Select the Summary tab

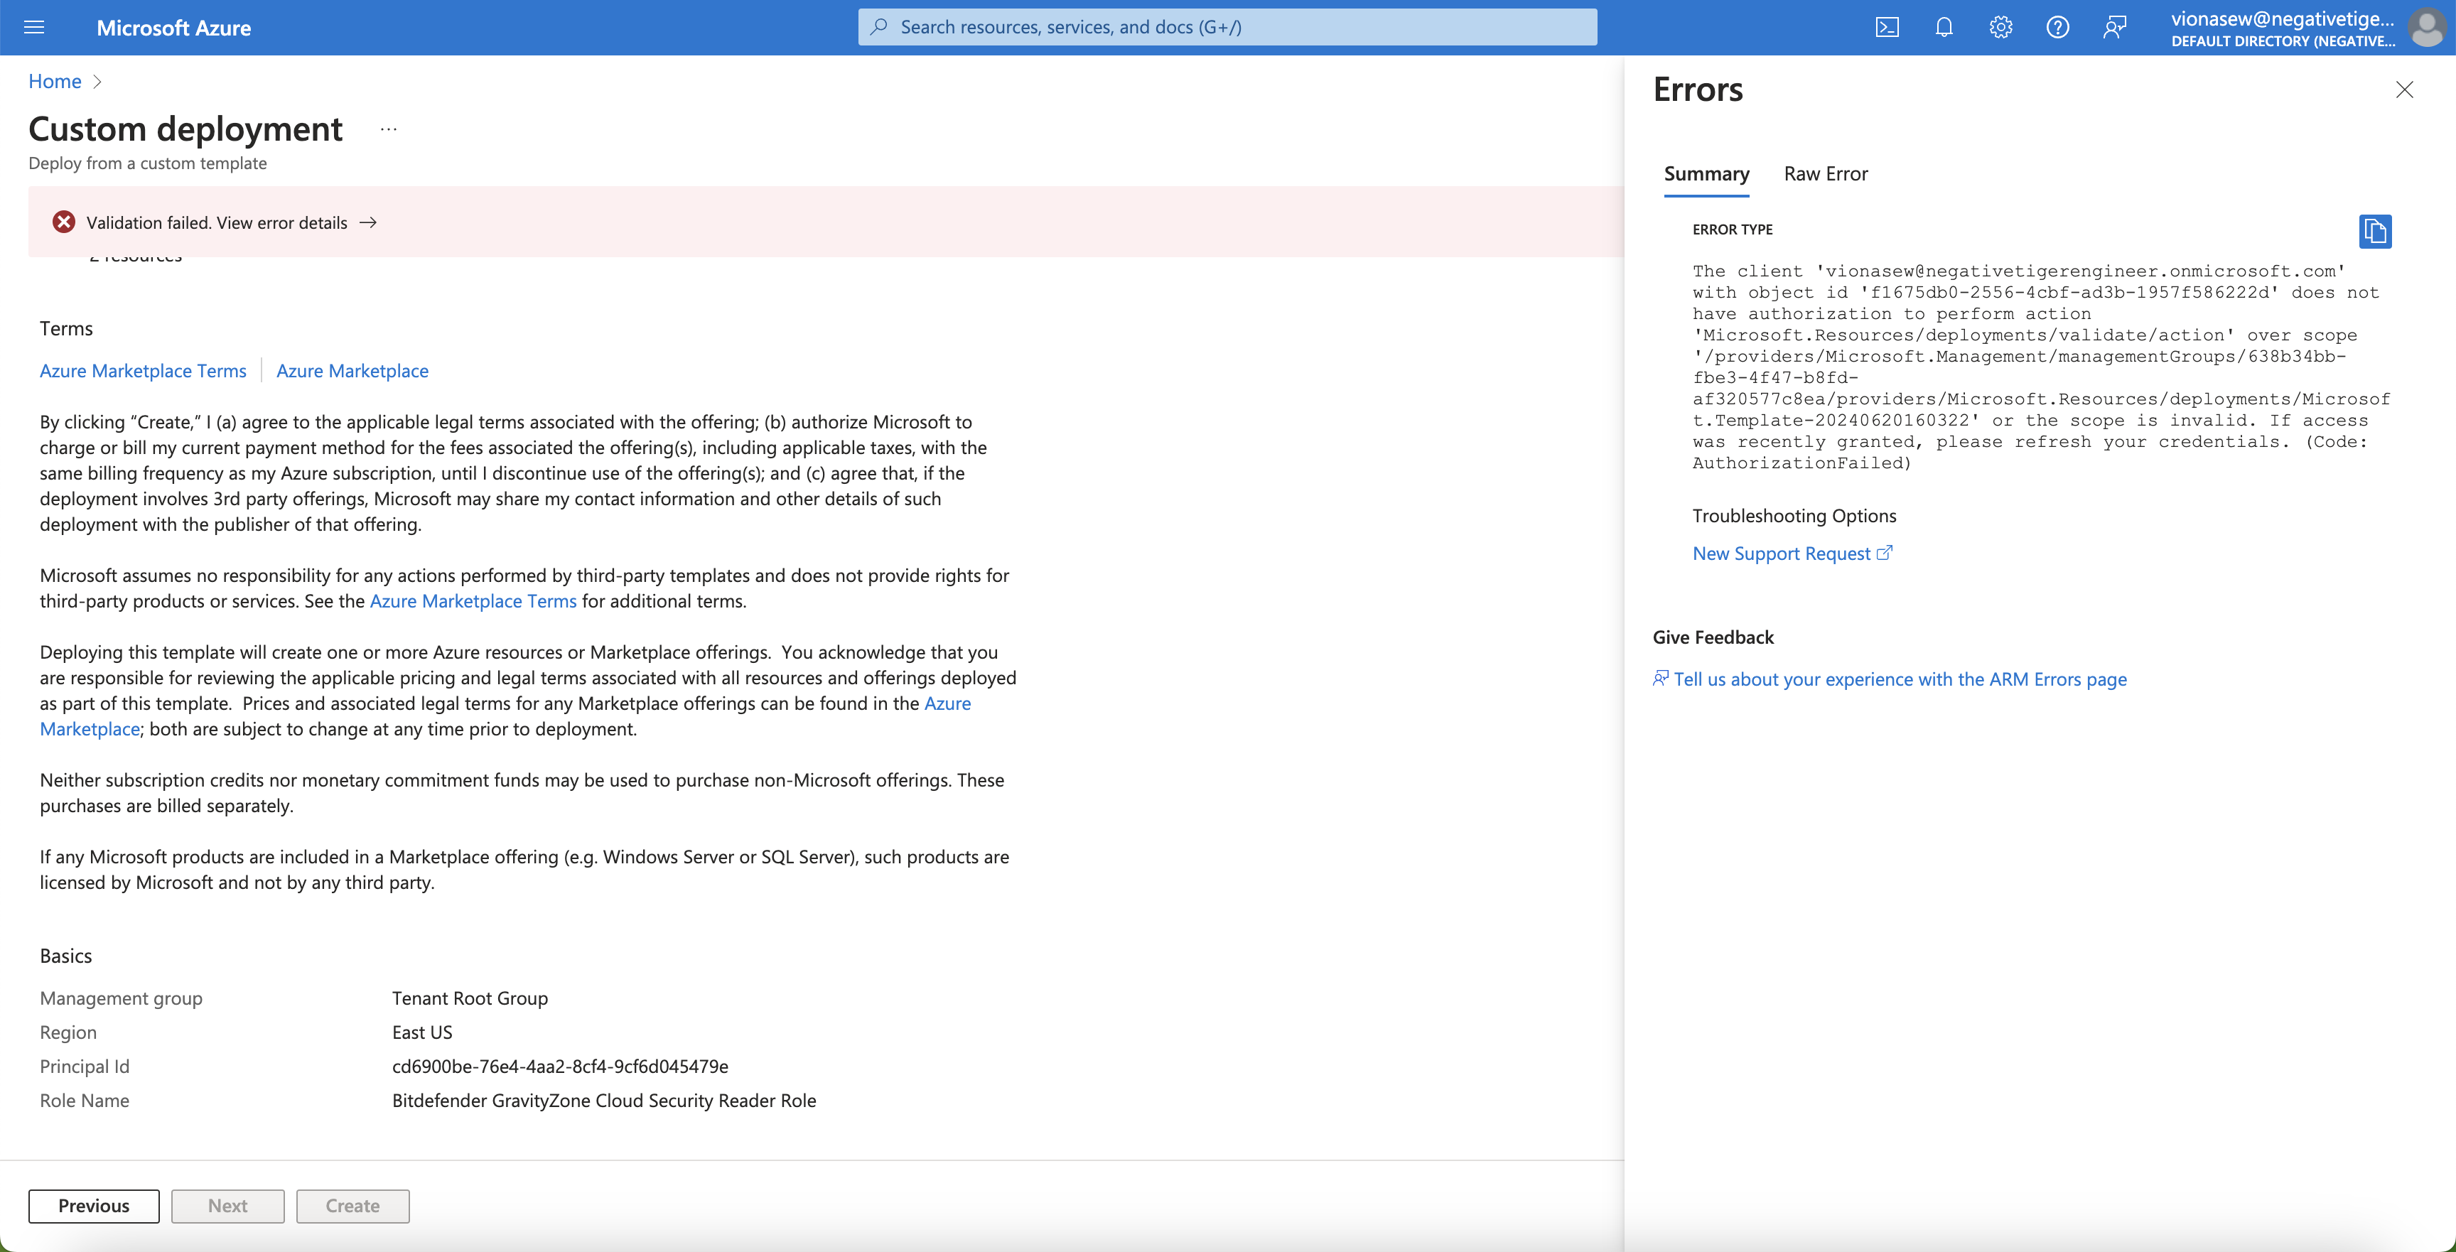coord(1706,173)
